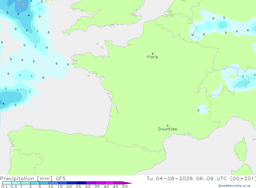Click the 40–45 mm magenta legend swatch
256x188 pixels.
coord(109,183)
